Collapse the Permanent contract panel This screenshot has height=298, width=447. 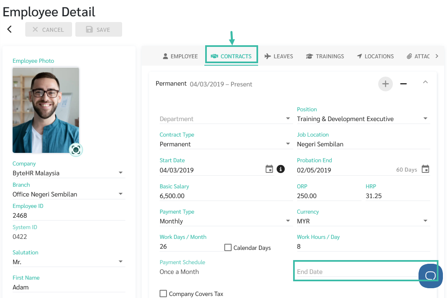(425, 82)
